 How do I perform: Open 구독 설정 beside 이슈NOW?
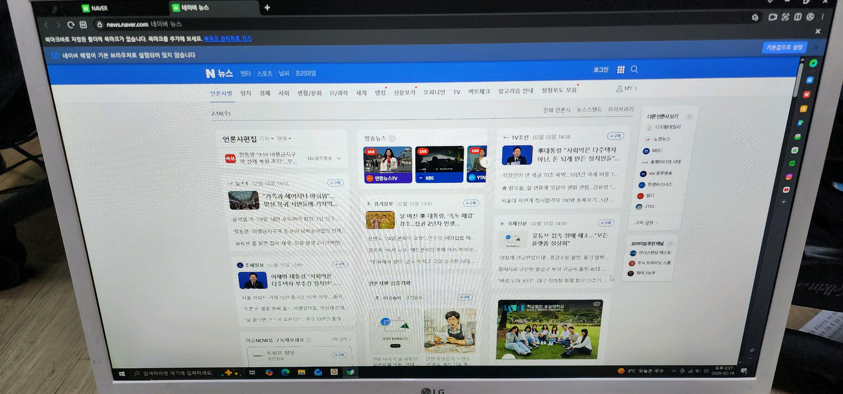click(340, 339)
